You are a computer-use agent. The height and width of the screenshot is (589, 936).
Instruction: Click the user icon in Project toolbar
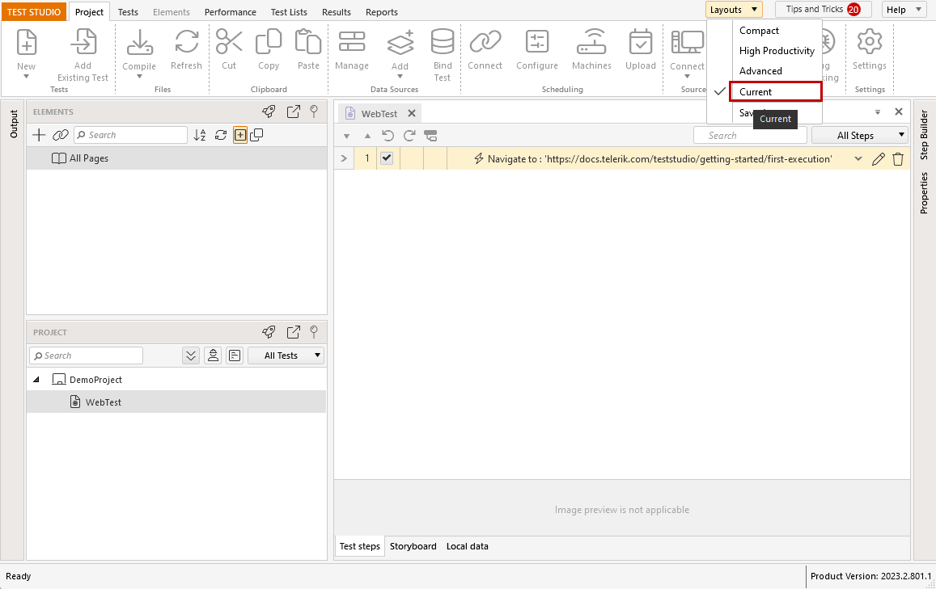point(213,356)
